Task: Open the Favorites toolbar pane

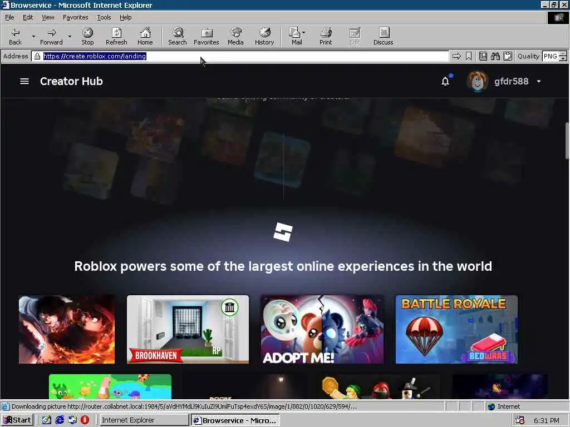Action: [x=206, y=36]
